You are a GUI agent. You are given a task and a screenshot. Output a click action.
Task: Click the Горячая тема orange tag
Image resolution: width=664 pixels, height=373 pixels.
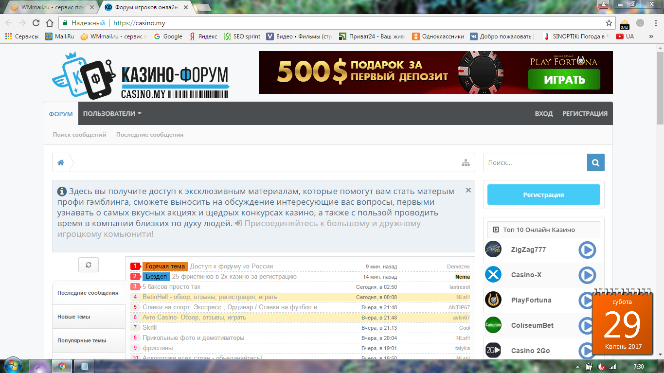165,266
